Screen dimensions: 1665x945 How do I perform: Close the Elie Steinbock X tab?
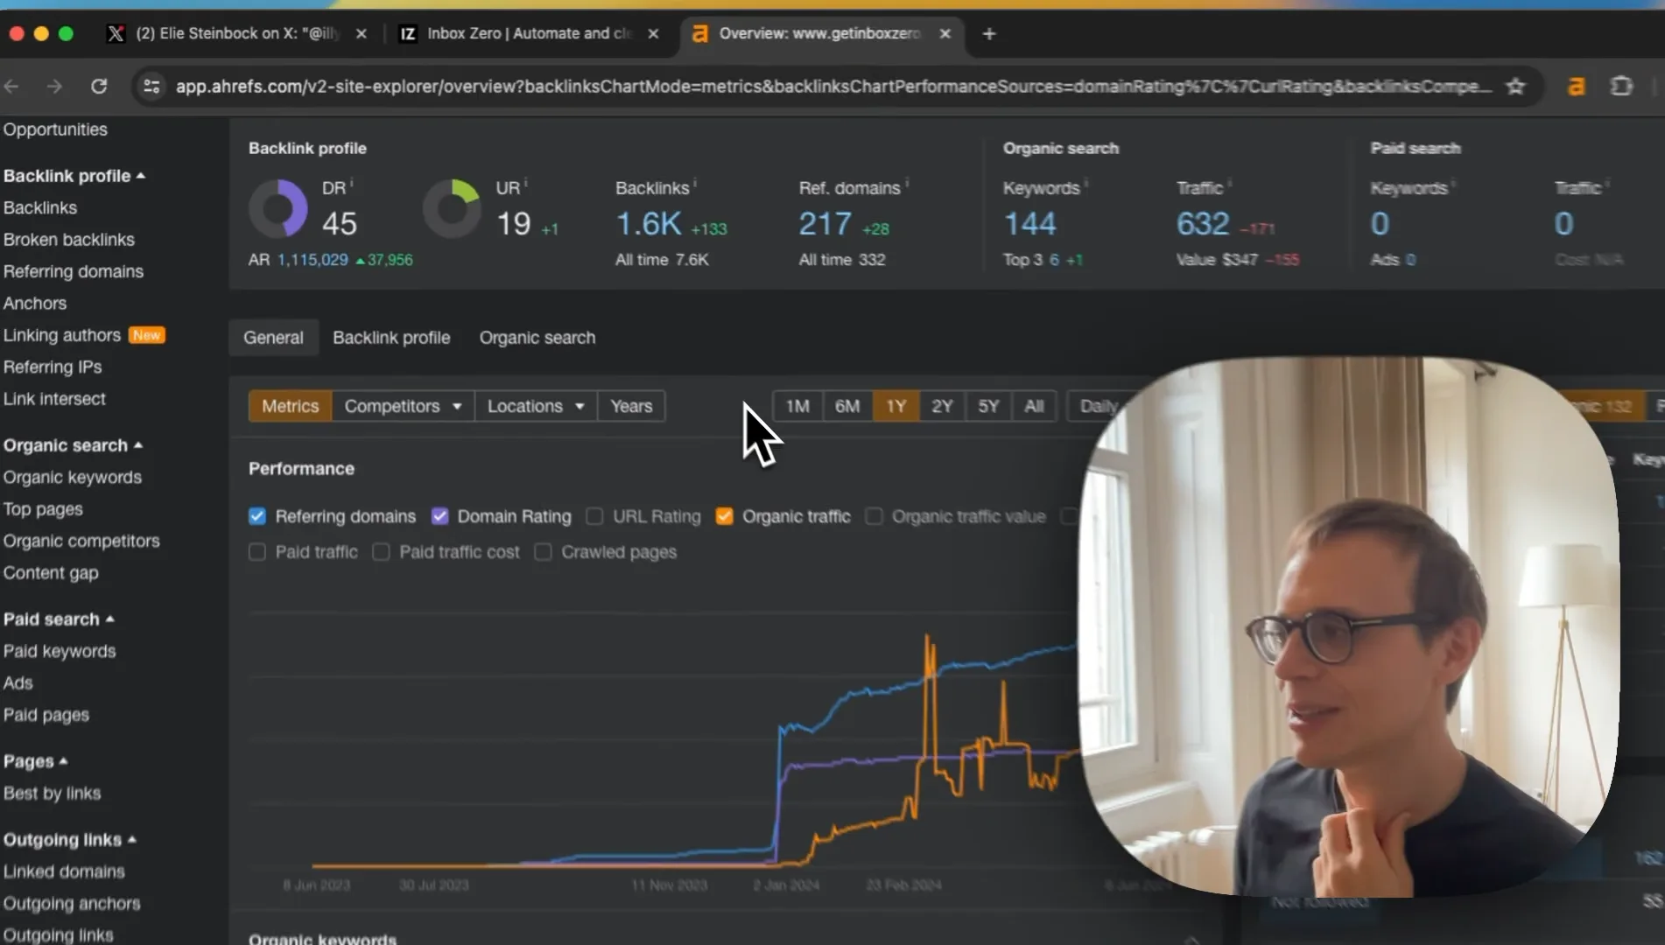pyautogui.click(x=361, y=33)
